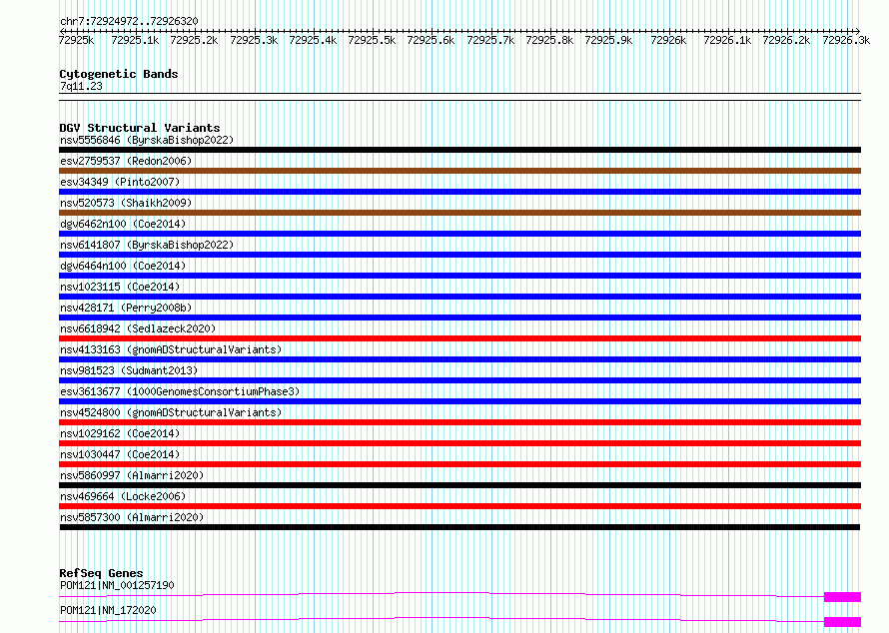The height and width of the screenshot is (633, 889).
Task: Click the nsv469664 (Locke2006) label
Action: [x=123, y=496]
